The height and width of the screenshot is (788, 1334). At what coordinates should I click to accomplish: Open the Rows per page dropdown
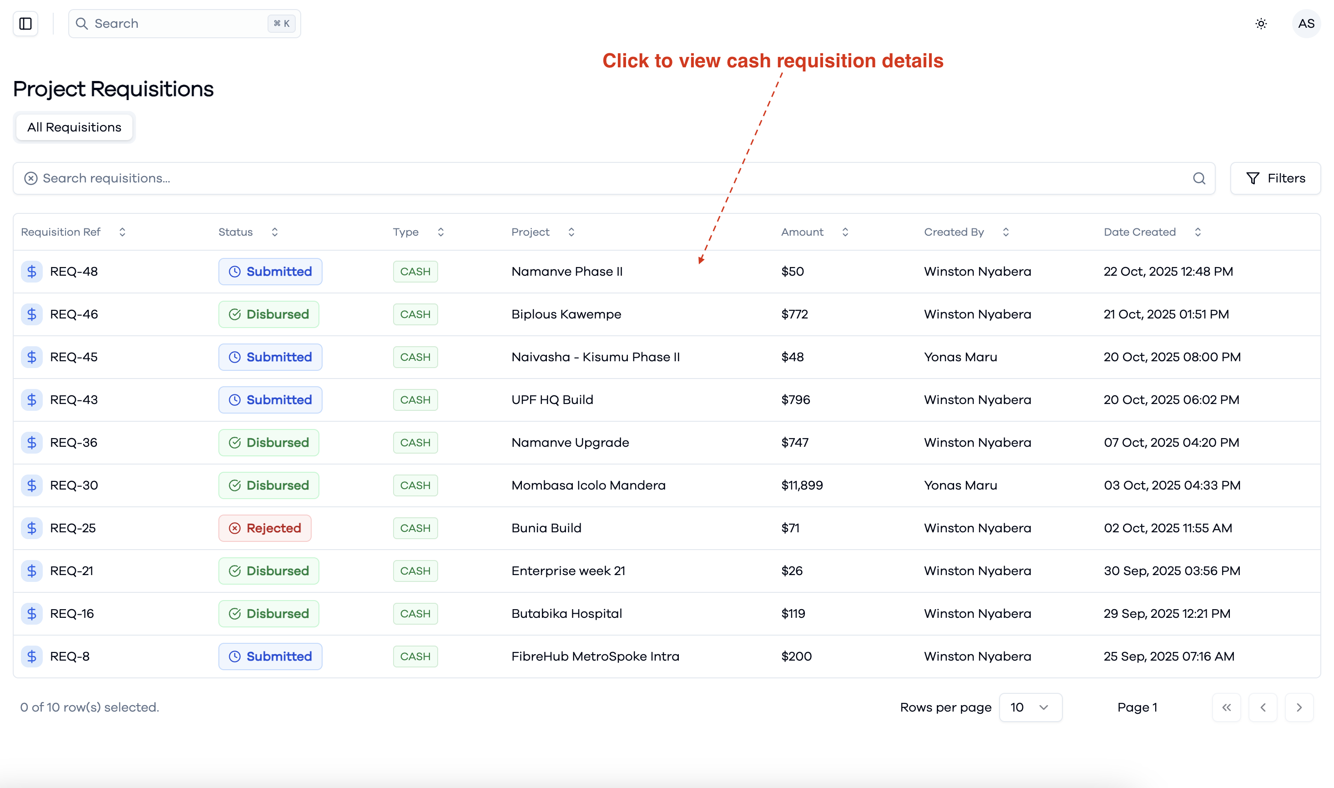click(1031, 707)
